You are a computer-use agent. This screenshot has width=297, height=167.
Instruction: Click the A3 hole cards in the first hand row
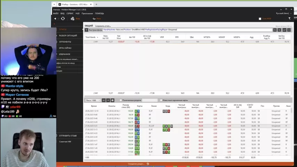[137, 111]
